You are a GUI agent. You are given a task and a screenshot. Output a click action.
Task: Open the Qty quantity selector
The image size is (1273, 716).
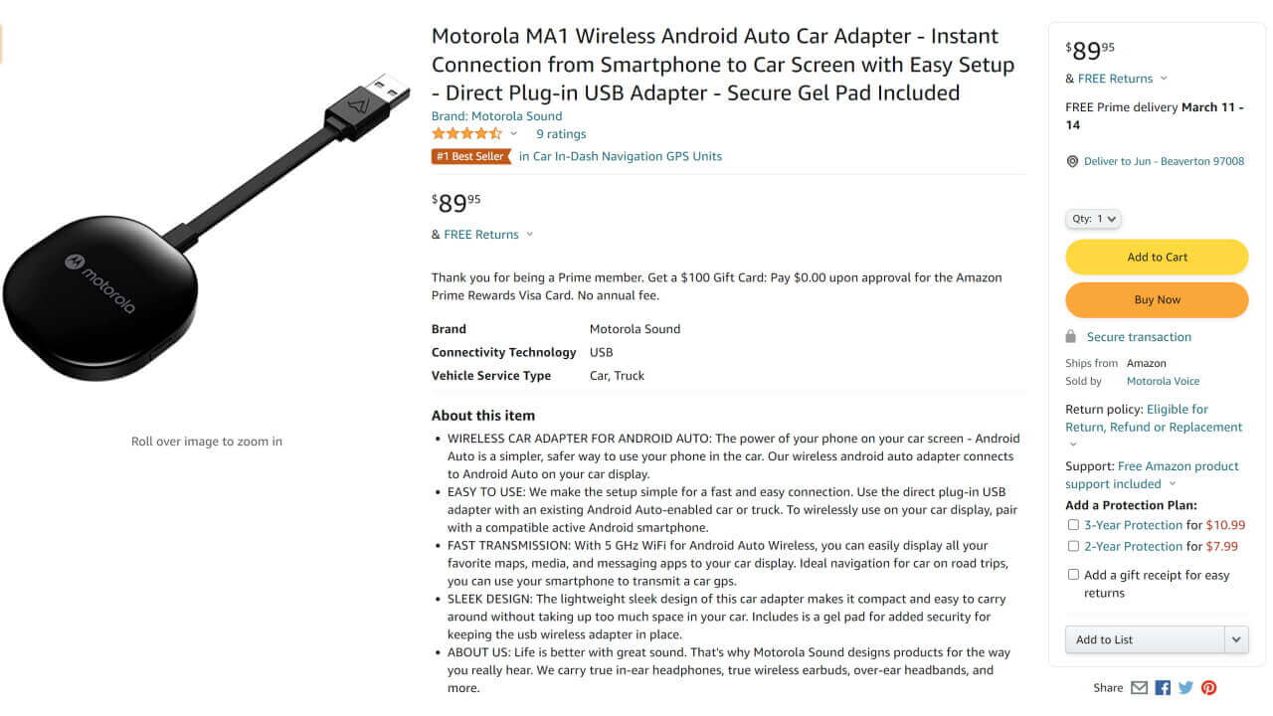(1093, 219)
